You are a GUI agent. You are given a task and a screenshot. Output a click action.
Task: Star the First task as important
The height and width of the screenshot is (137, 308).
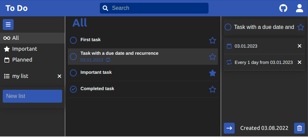point(213,40)
